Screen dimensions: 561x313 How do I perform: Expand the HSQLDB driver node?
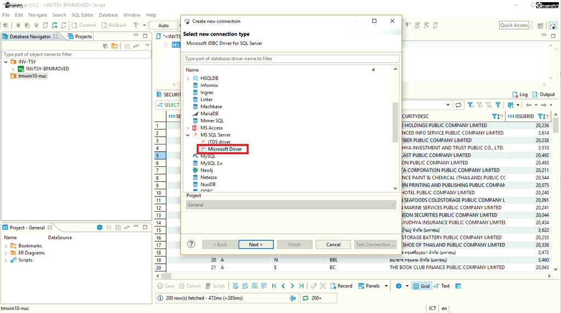pyautogui.click(x=188, y=78)
